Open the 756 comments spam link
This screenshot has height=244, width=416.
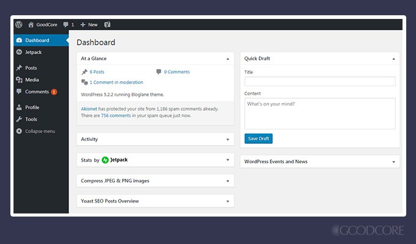pos(116,115)
